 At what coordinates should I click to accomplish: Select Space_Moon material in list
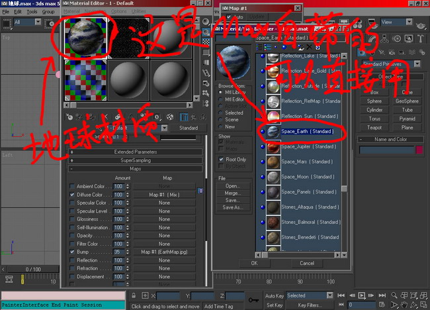[308, 177]
